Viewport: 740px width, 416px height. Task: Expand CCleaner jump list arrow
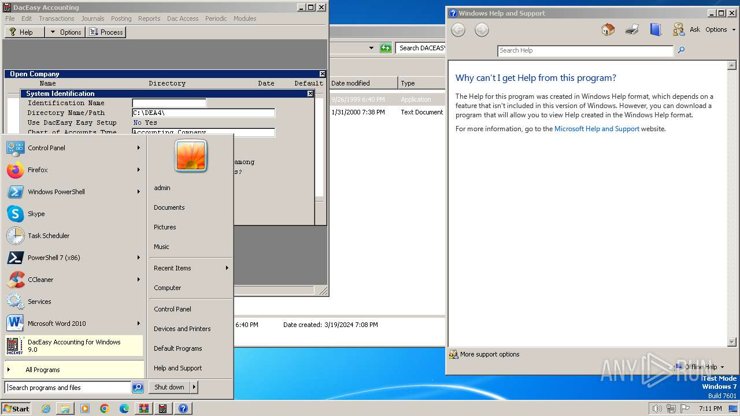139,280
